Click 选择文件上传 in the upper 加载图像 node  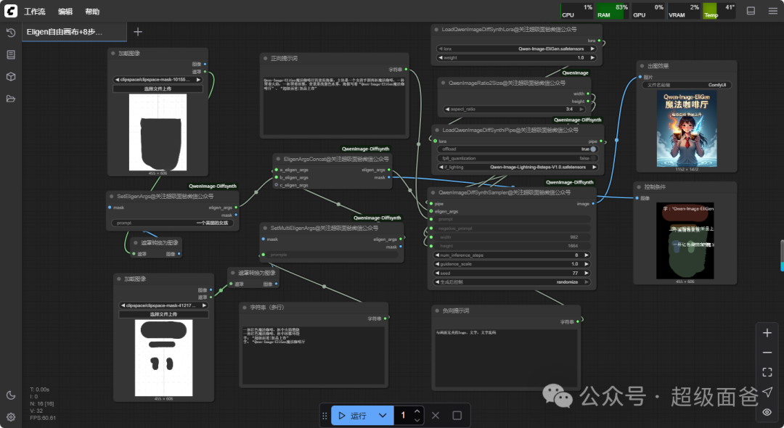pyautogui.click(x=158, y=89)
